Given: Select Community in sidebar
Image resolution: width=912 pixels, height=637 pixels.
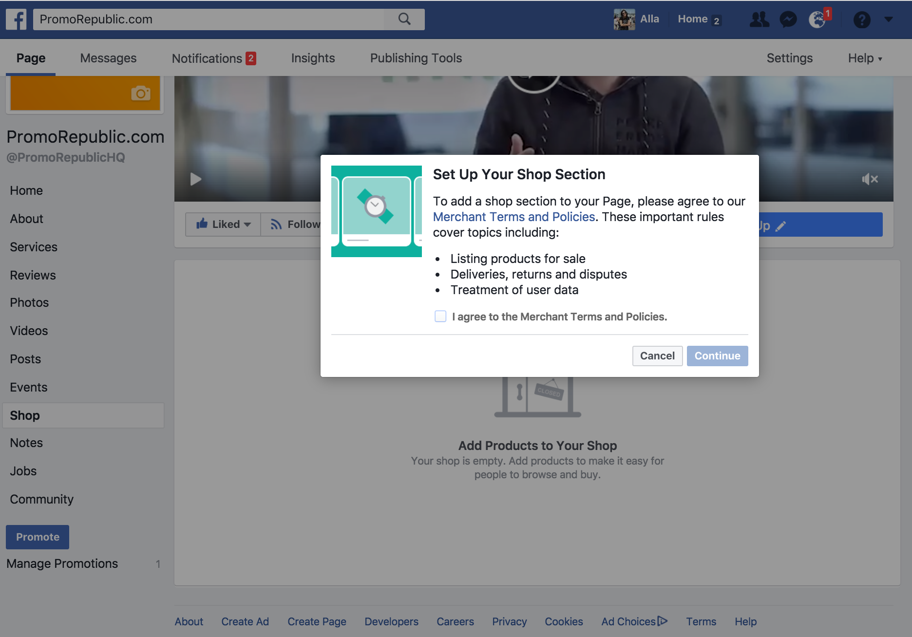Looking at the screenshot, I should [42, 499].
